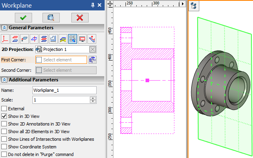The width and height of the screenshot is (253, 158).
Task: Enable Show all 2D Elements in 3D View
Action: click(4, 132)
